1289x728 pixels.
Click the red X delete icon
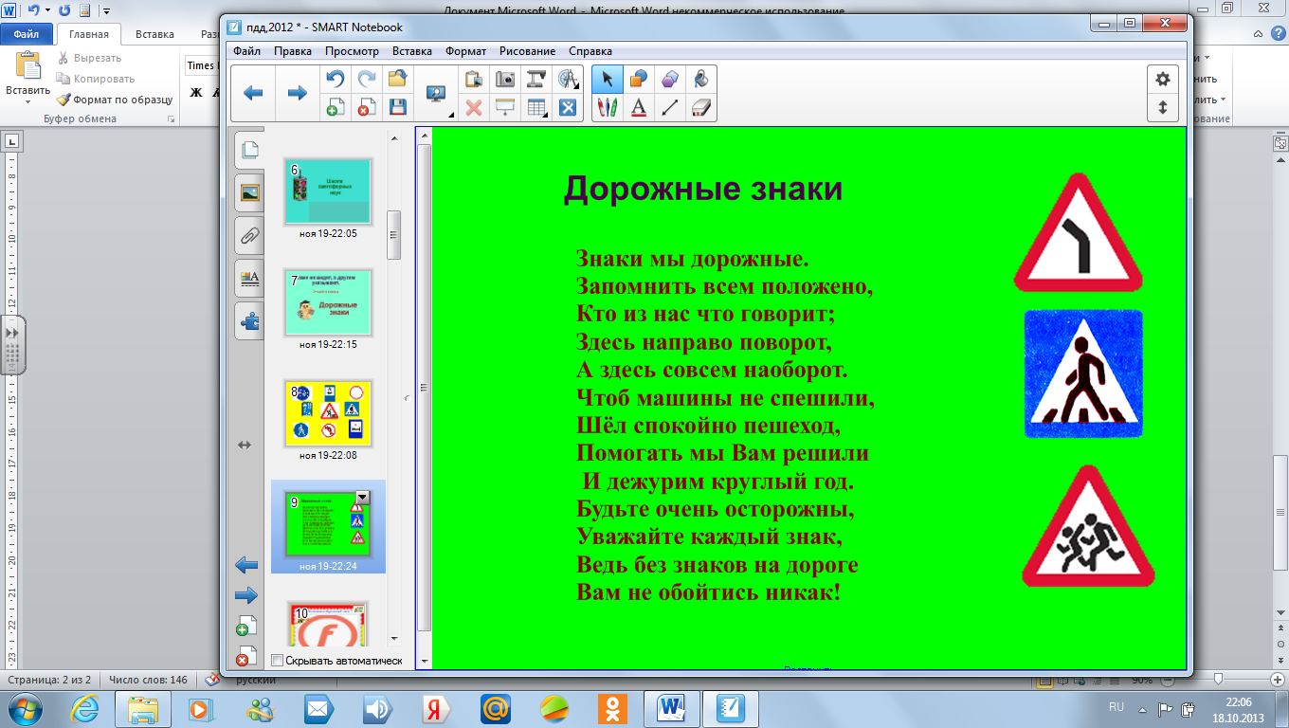point(474,107)
